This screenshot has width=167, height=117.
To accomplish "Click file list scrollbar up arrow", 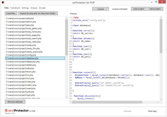I will (x=66, y=18).
